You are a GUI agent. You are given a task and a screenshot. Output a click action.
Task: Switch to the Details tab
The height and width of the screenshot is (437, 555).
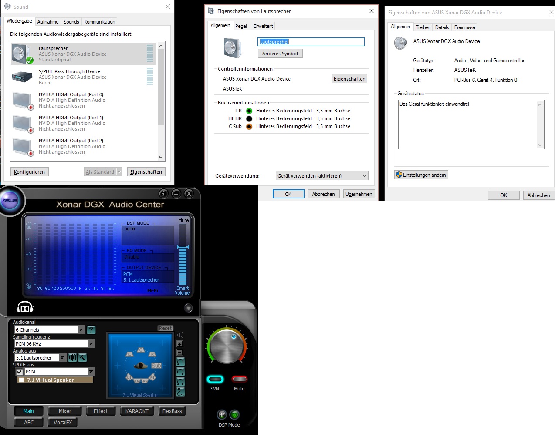point(442,27)
